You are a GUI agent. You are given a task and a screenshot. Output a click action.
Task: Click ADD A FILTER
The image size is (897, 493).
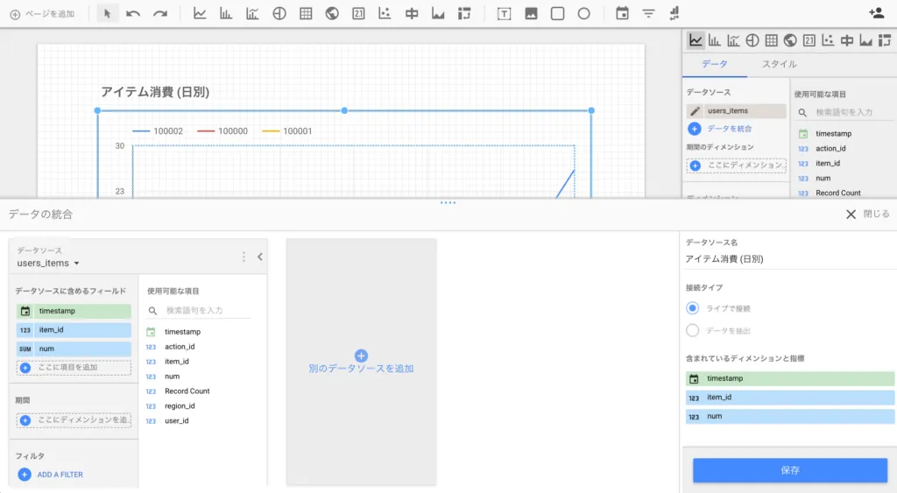(x=50, y=475)
